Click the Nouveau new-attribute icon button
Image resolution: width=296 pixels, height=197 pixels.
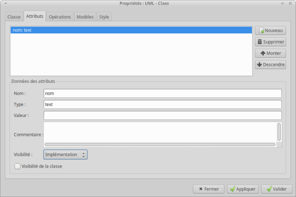click(x=270, y=30)
